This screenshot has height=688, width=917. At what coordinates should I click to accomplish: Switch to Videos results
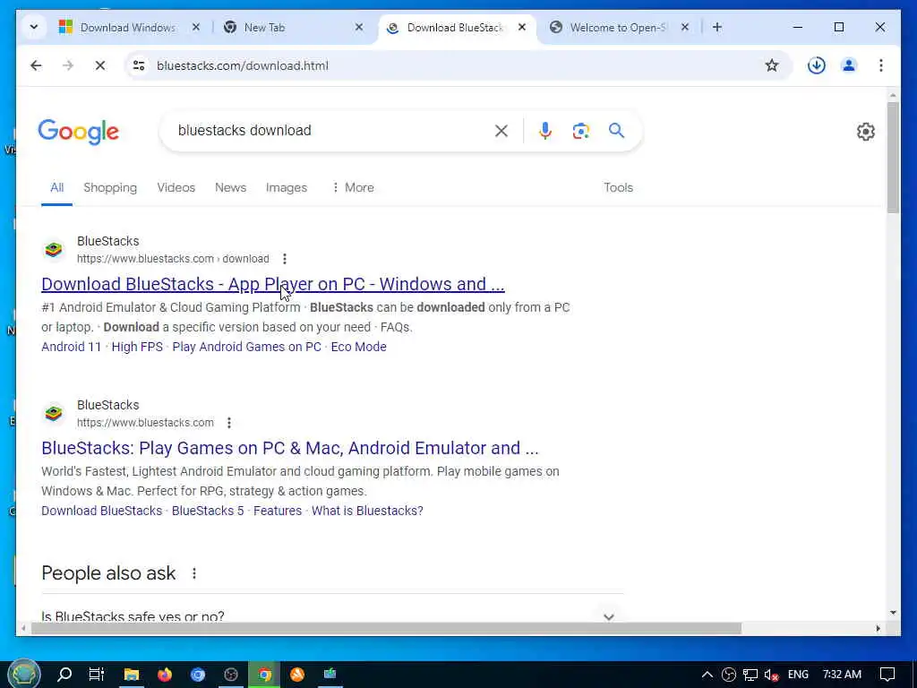coord(176,188)
